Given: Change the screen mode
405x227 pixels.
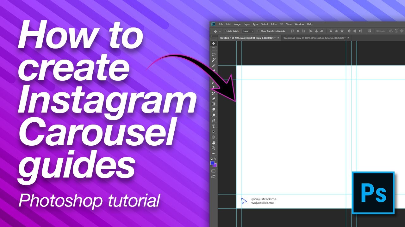Looking at the screenshot, I should (214, 177).
